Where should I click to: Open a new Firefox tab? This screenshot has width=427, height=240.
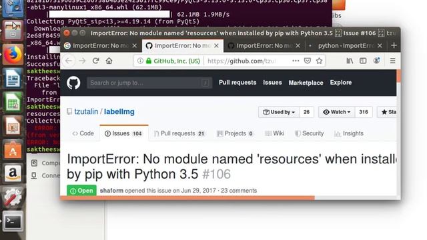pyautogui.click(x=394, y=45)
